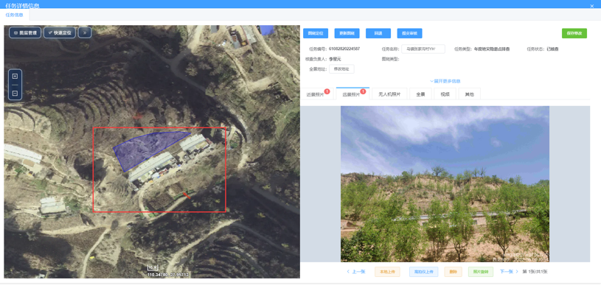Image resolution: width=601 pixels, height=288 pixels.
Task: Expand the map toolbar double-chevron
Action: pyautogui.click(x=85, y=33)
